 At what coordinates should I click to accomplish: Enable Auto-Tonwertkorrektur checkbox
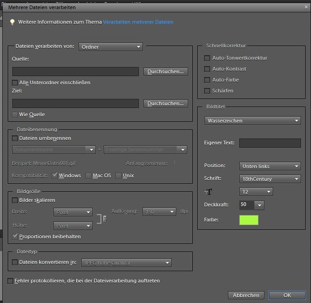[x=207, y=58]
